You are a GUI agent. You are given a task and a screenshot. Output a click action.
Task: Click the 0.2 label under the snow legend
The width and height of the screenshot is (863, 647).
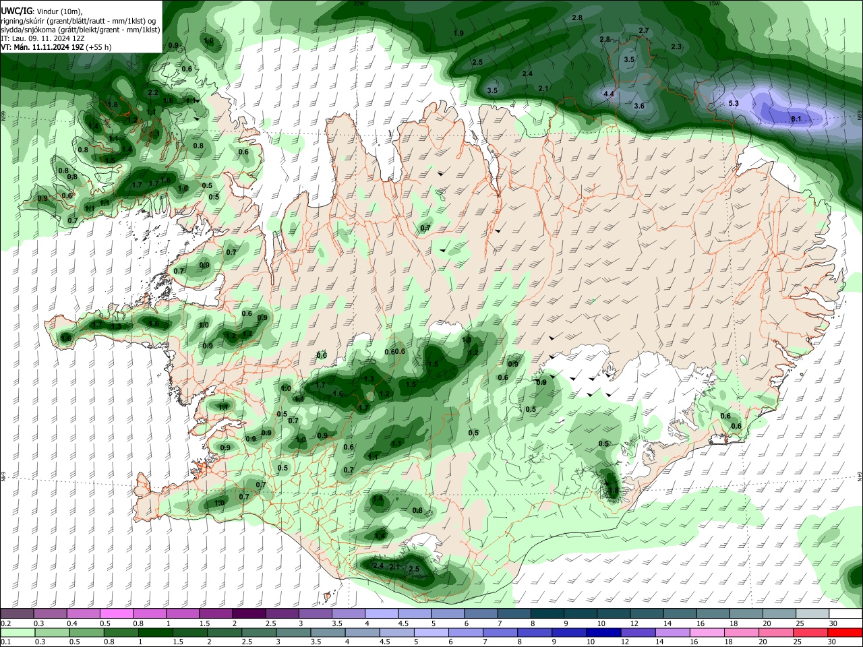click(x=5, y=623)
